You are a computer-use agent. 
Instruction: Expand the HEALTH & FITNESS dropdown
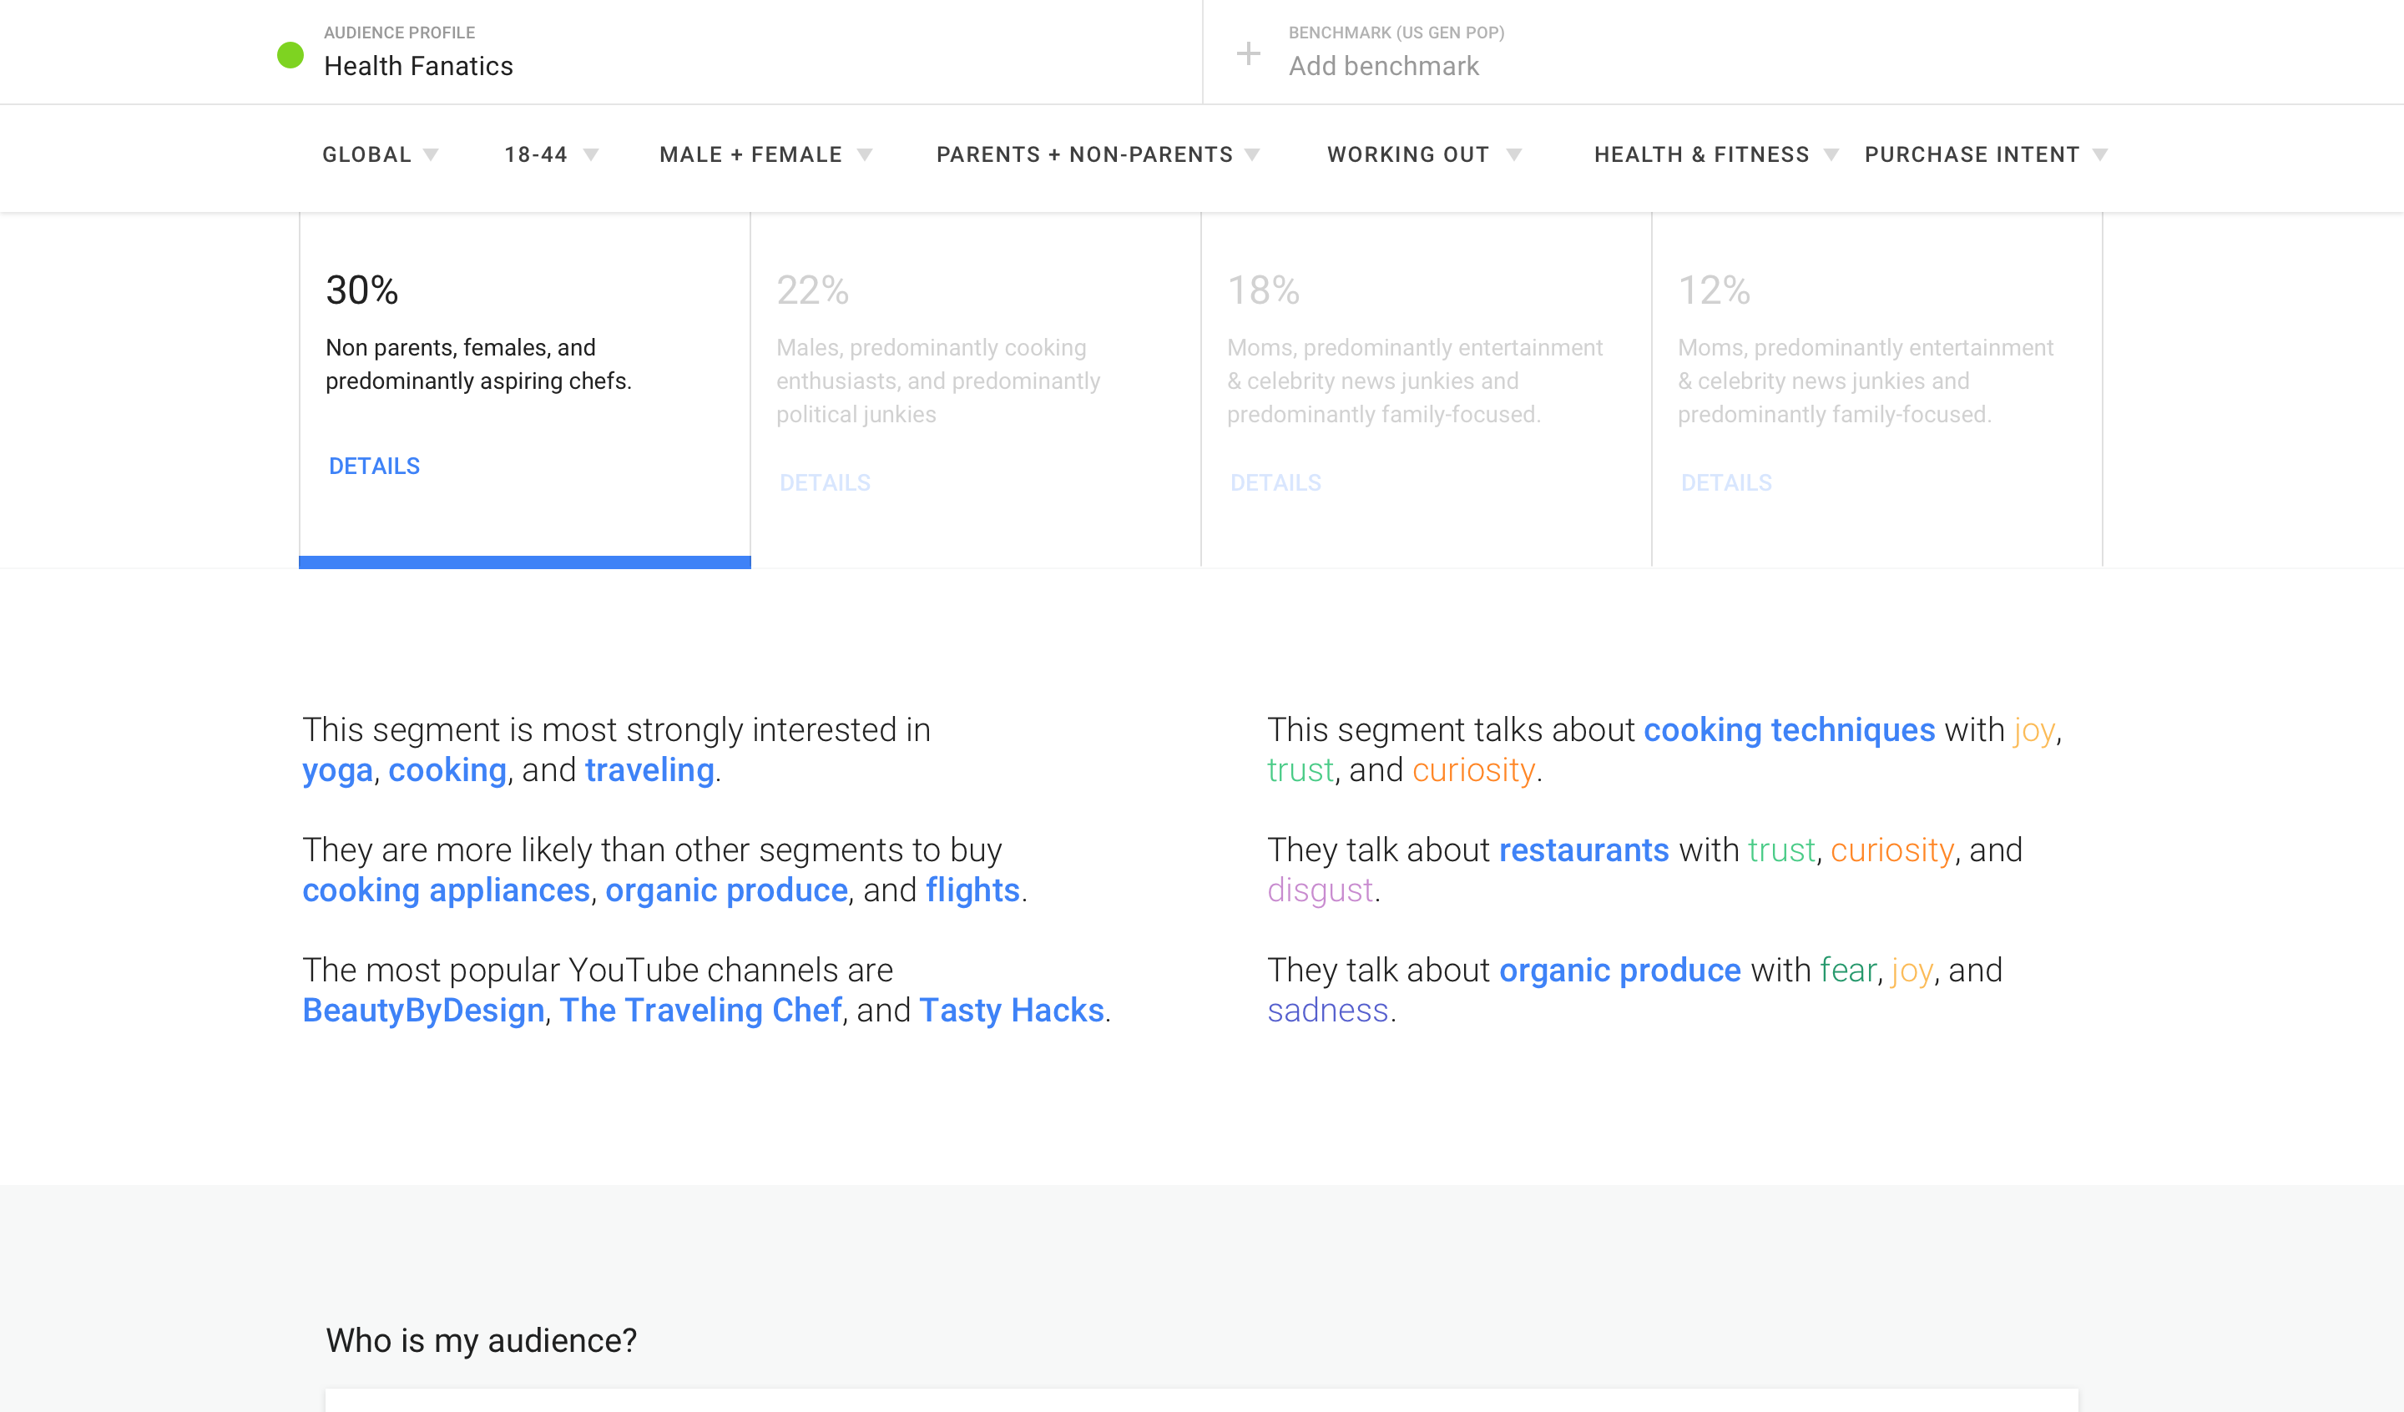pos(1715,154)
